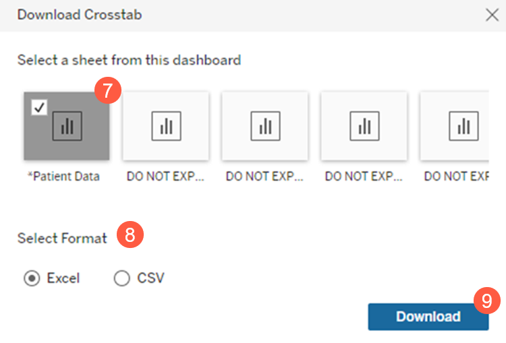Select the second sheet's bar chart icon

(x=165, y=126)
